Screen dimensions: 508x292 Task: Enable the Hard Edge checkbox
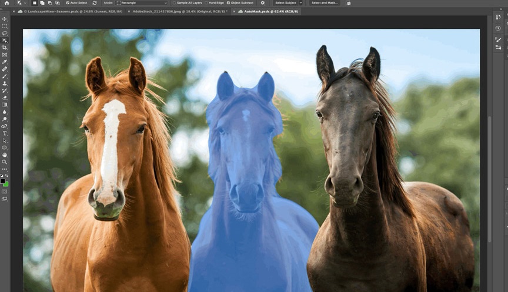(206, 3)
